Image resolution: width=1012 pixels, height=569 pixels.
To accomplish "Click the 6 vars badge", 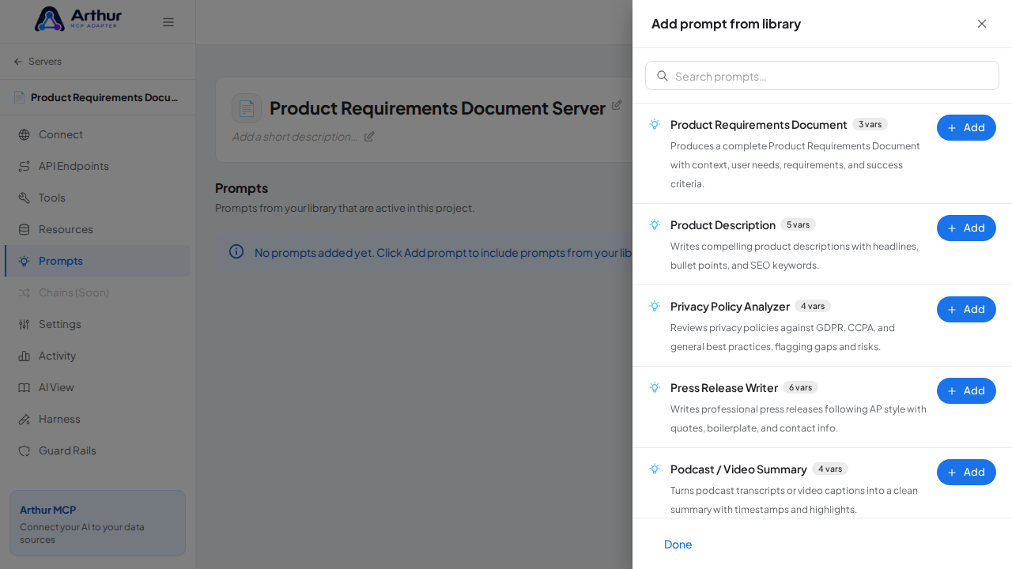I will (x=800, y=387).
